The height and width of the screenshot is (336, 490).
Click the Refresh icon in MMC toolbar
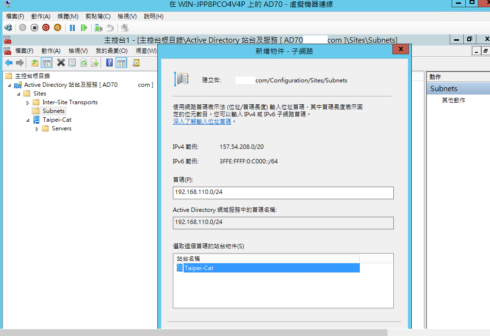click(84, 63)
